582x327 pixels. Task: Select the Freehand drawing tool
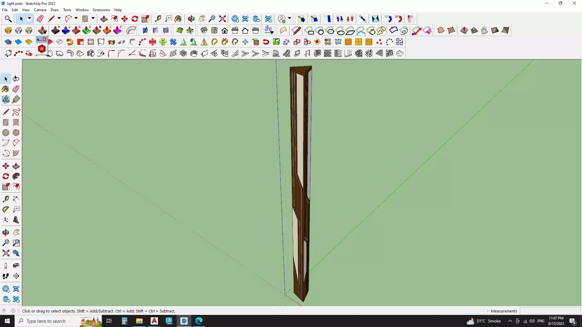(x=16, y=112)
